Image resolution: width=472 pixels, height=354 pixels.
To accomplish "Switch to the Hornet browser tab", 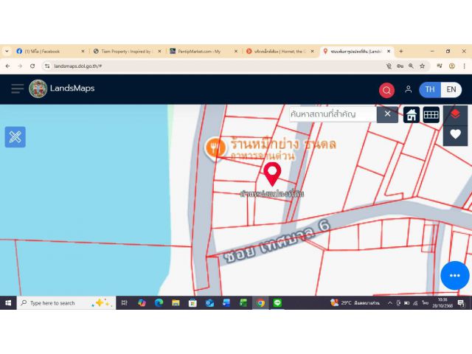I will (x=280, y=52).
